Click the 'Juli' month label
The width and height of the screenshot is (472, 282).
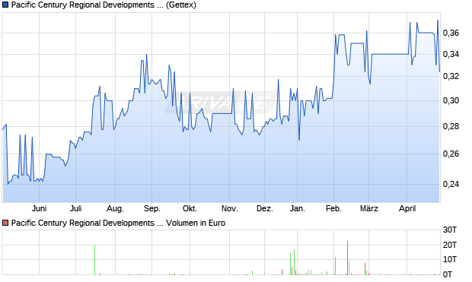coord(75,208)
